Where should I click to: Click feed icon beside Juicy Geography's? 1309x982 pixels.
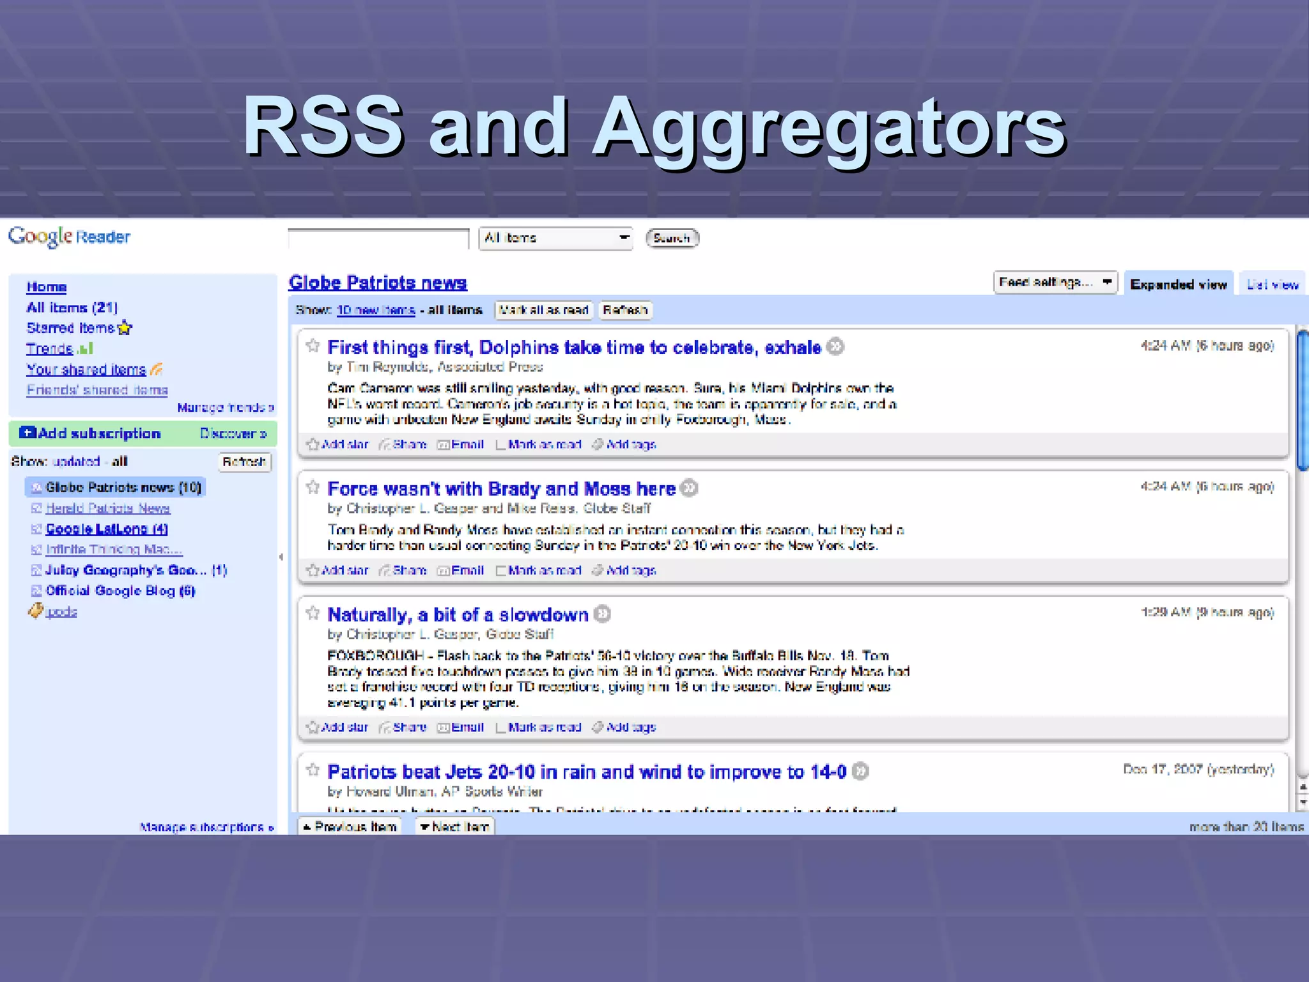pos(36,570)
